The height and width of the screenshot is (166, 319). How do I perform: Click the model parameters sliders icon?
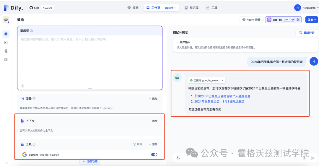[x=298, y=20]
